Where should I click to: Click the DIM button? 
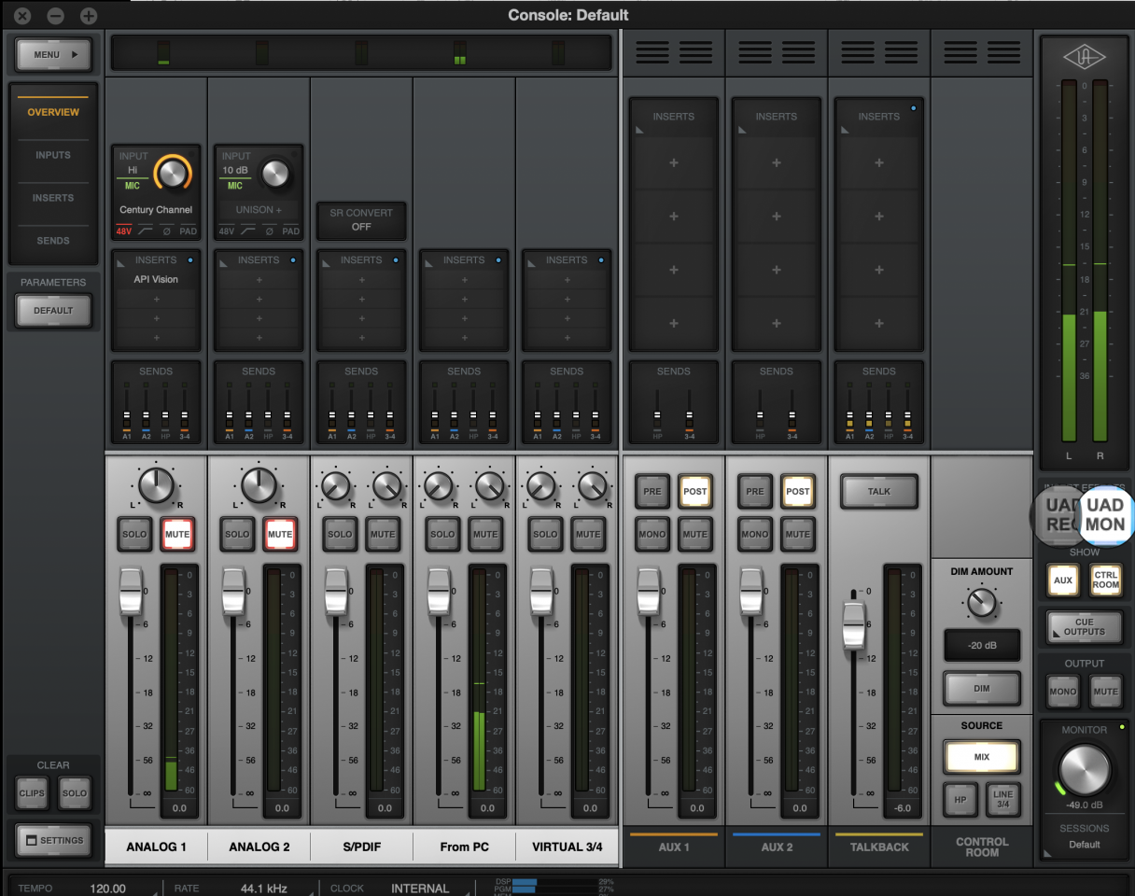982,688
